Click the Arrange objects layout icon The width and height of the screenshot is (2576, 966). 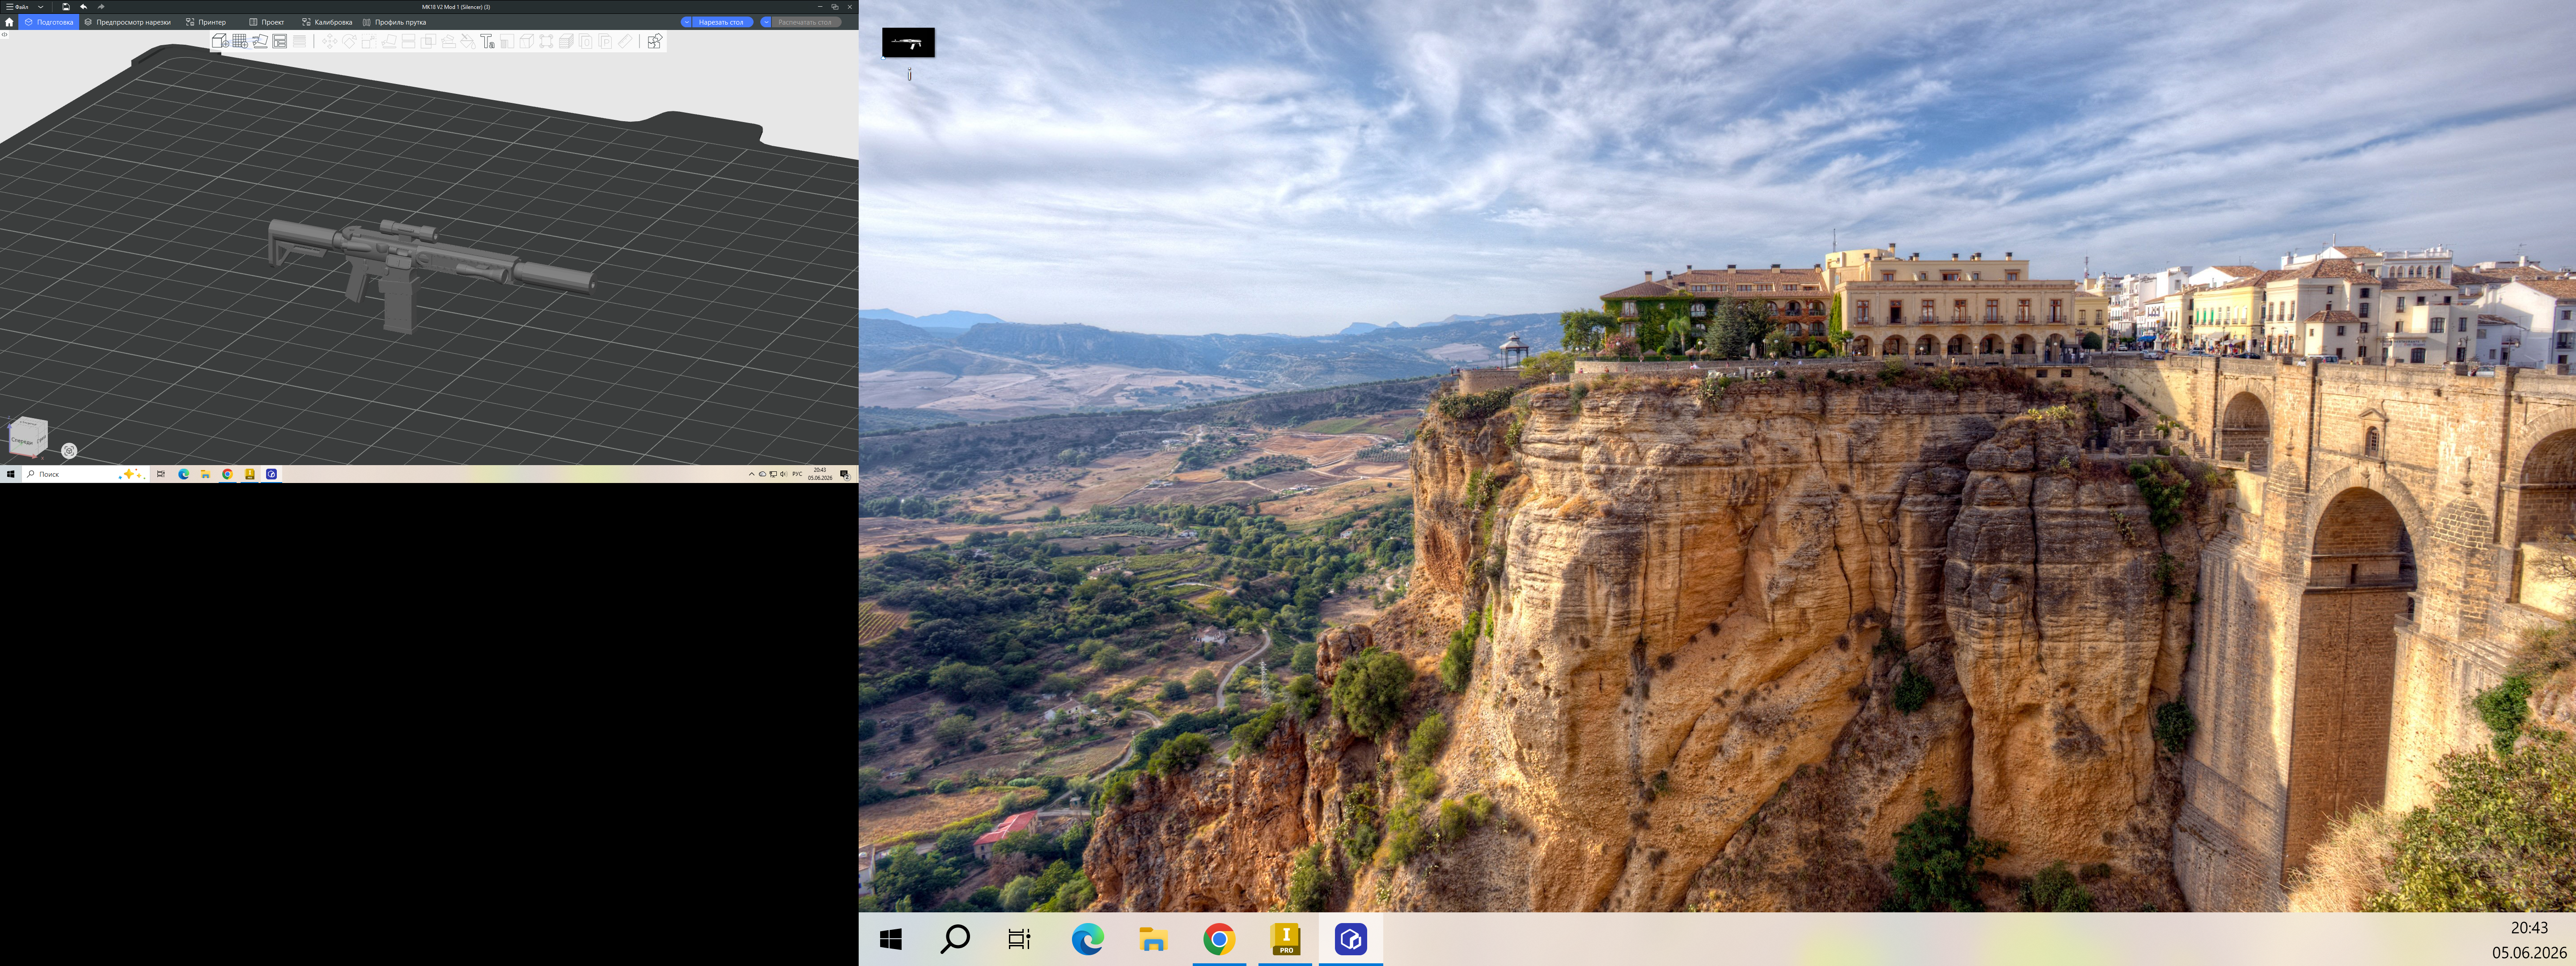pyautogui.click(x=280, y=41)
